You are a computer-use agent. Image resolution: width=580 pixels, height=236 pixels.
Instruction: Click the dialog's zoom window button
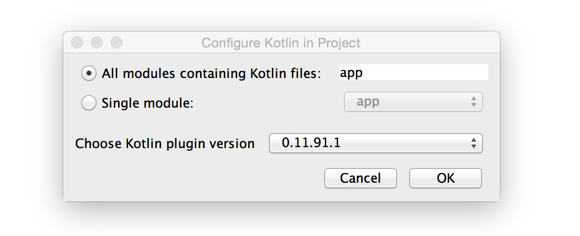pos(116,43)
